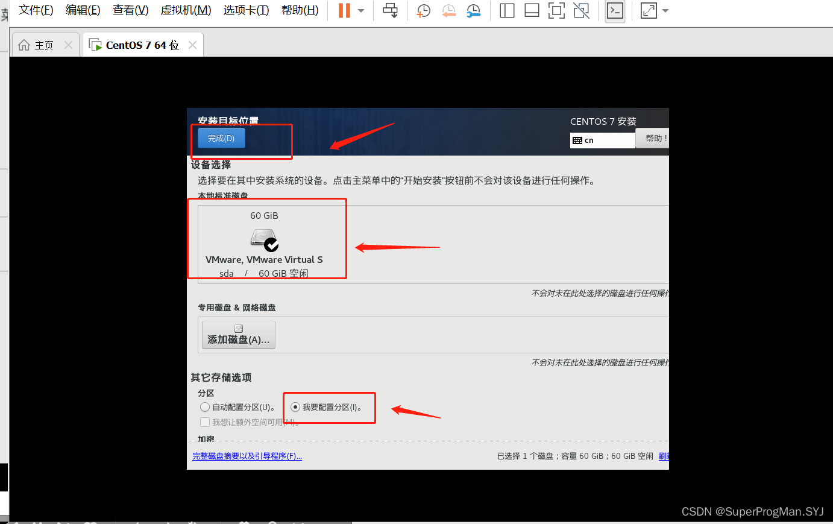Viewport: 833px width, 524px height.
Task: Close the 主页 tab
Action: pyautogui.click(x=68, y=45)
